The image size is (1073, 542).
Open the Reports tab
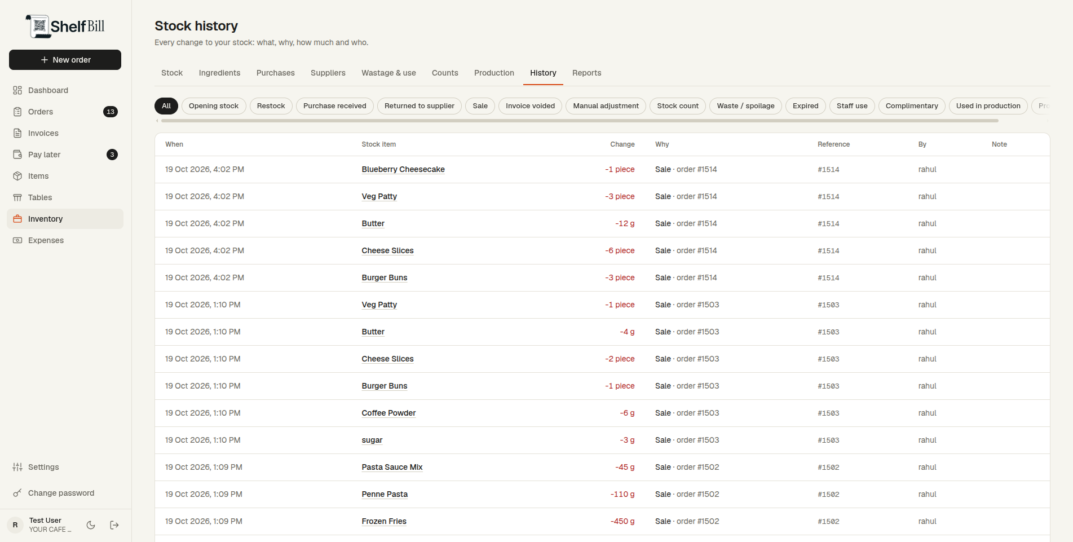(587, 73)
